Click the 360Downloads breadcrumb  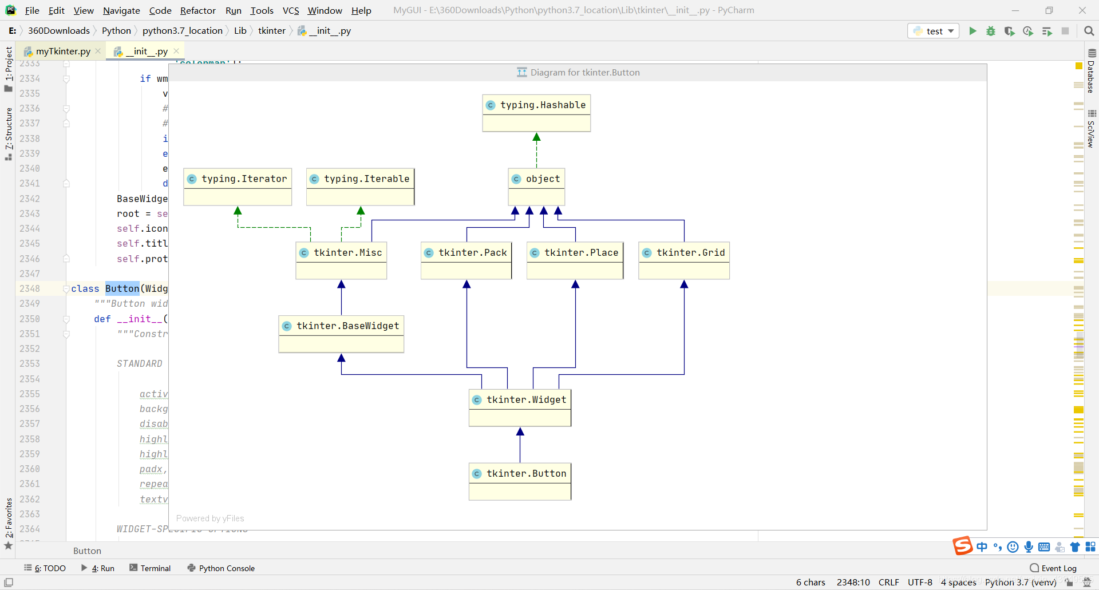[59, 31]
